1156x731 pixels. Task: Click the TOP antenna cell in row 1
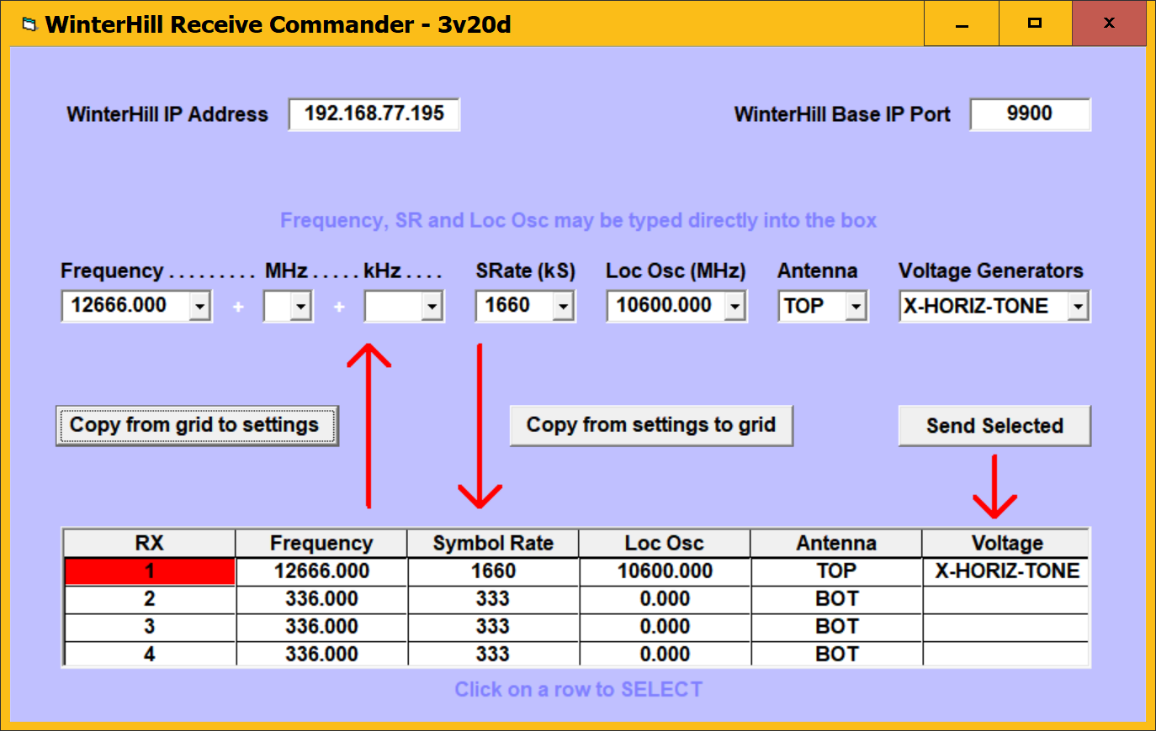pos(836,571)
